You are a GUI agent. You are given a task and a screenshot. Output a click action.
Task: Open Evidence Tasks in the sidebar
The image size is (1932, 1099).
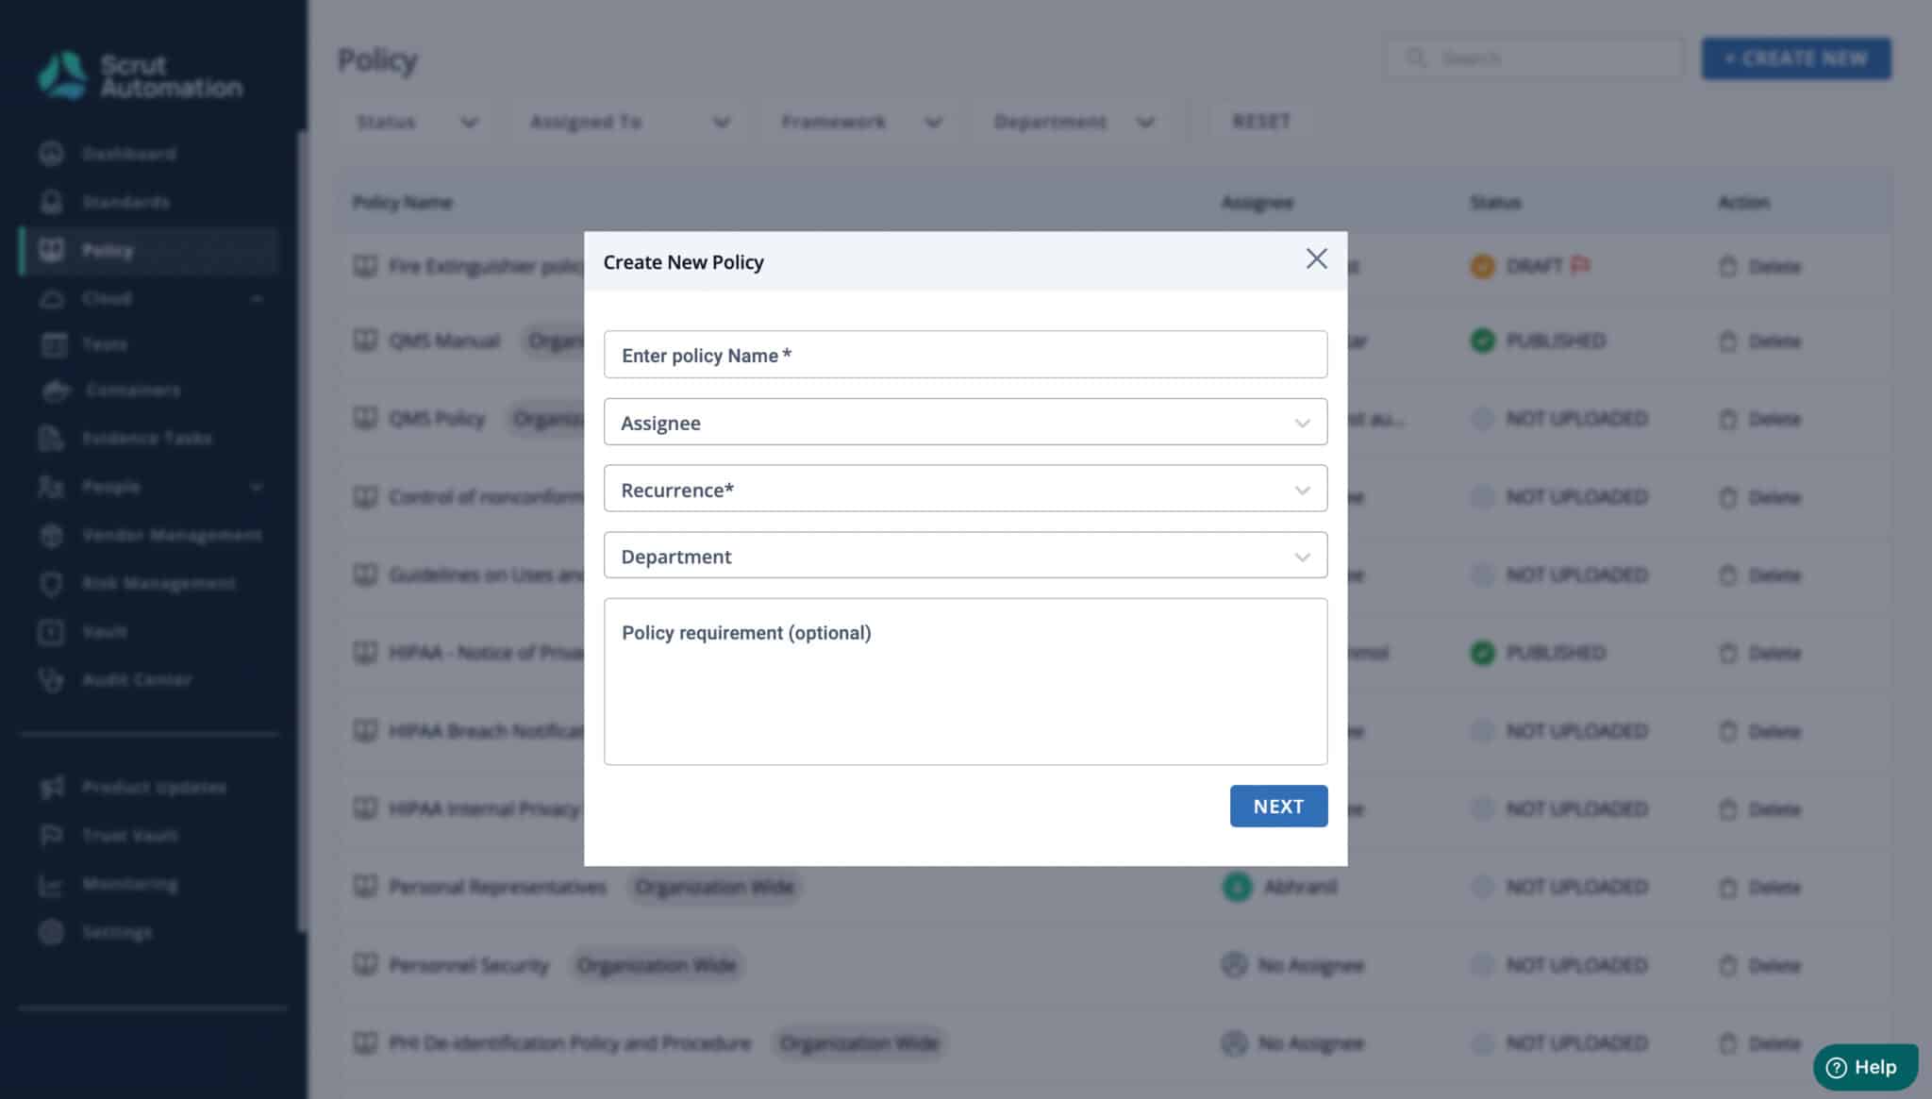pyautogui.click(x=146, y=439)
